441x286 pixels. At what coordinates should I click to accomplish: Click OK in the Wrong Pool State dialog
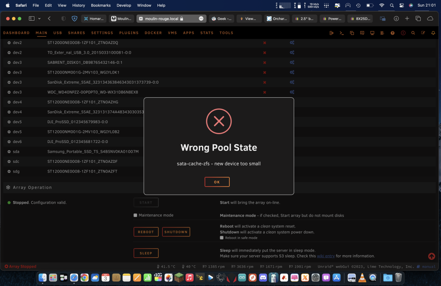coord(217,182)
